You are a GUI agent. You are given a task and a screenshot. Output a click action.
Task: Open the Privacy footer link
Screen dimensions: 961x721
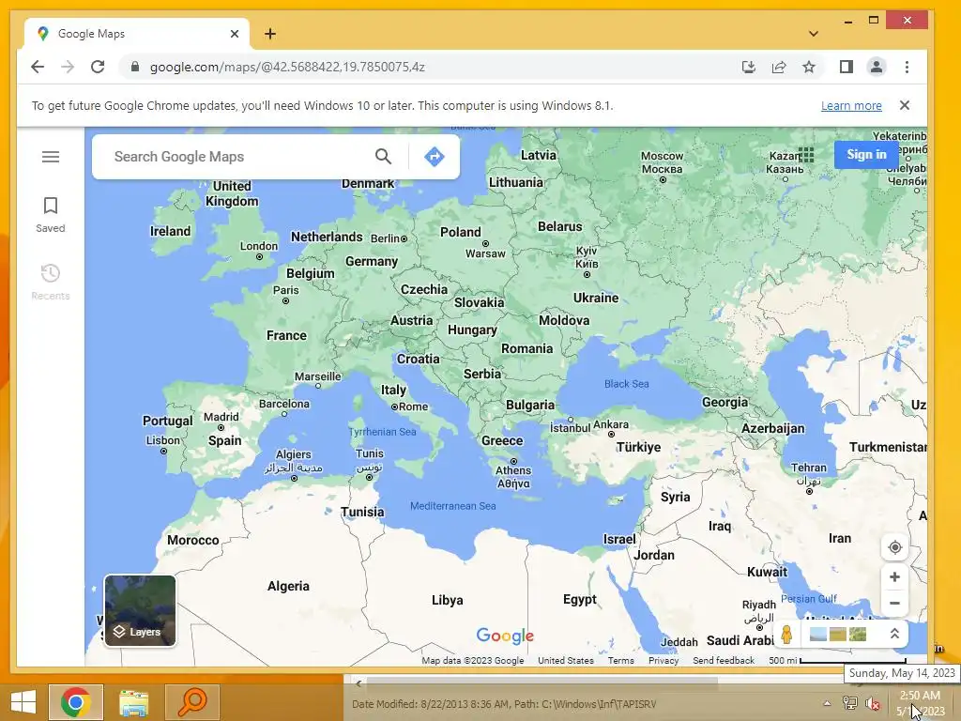[x=664, y=660]
